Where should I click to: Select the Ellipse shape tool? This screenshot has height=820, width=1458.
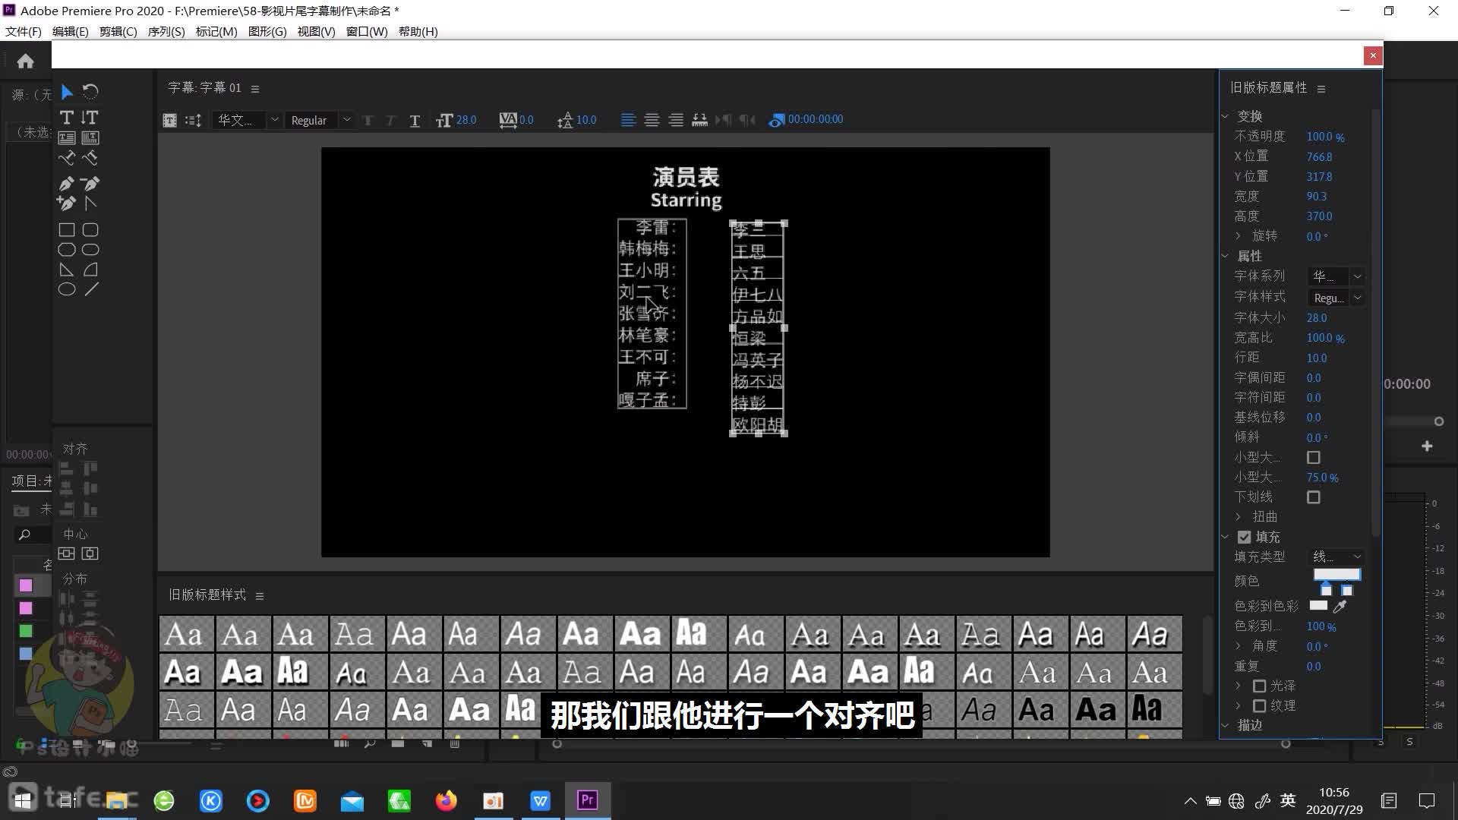tap(67, 289)
